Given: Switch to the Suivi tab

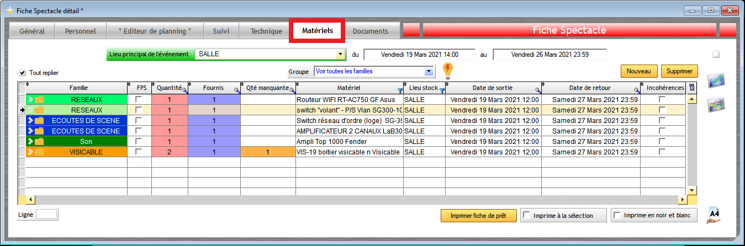Looking at the screenshot, I should point(221,31).
